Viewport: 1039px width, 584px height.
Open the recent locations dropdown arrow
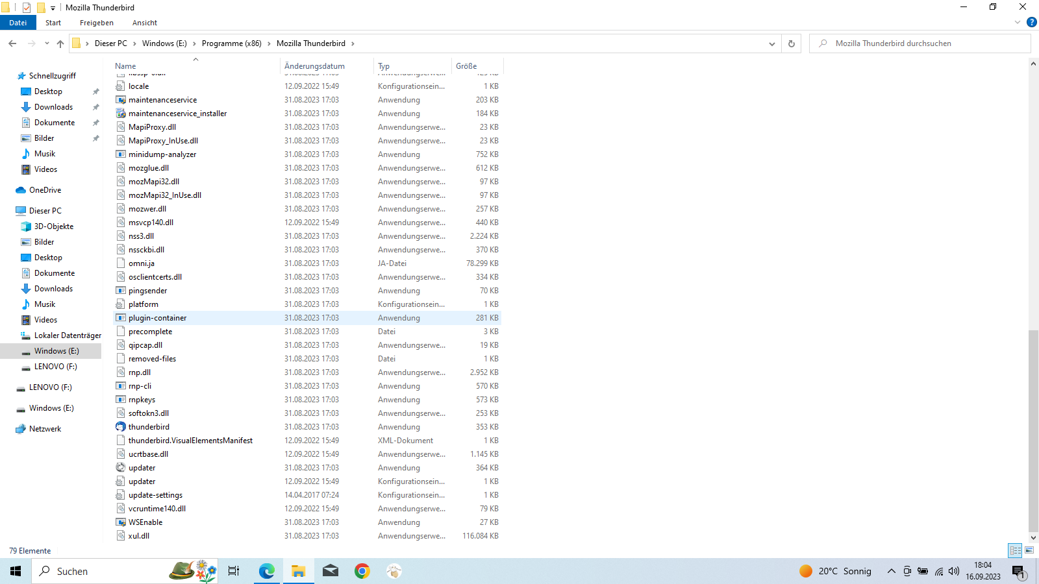click(47, 44)
